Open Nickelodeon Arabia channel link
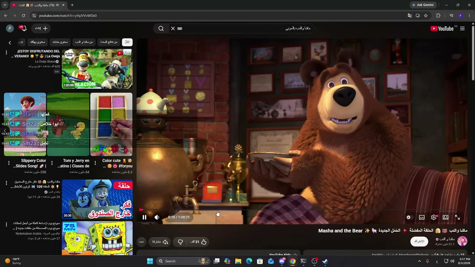Viewport: 475px width, 267px height. 38,234
